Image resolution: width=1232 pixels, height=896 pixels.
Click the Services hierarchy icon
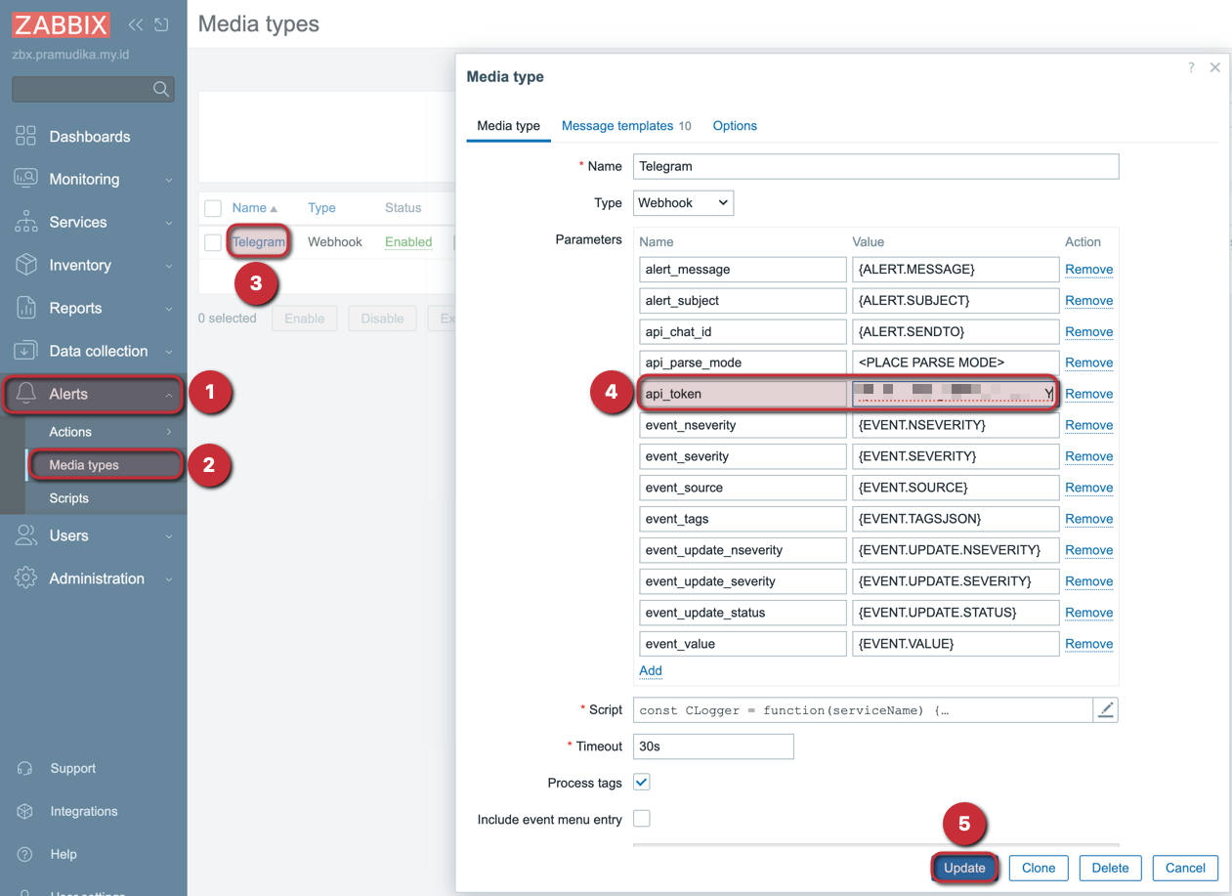pyautogui.click(x=25, y=222)
